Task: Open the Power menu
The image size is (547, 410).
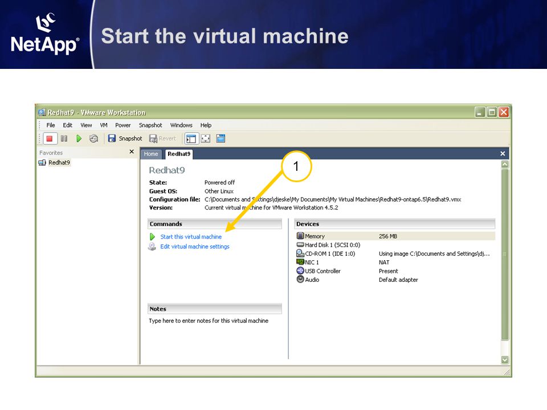Action: click(x=123, y=125)
